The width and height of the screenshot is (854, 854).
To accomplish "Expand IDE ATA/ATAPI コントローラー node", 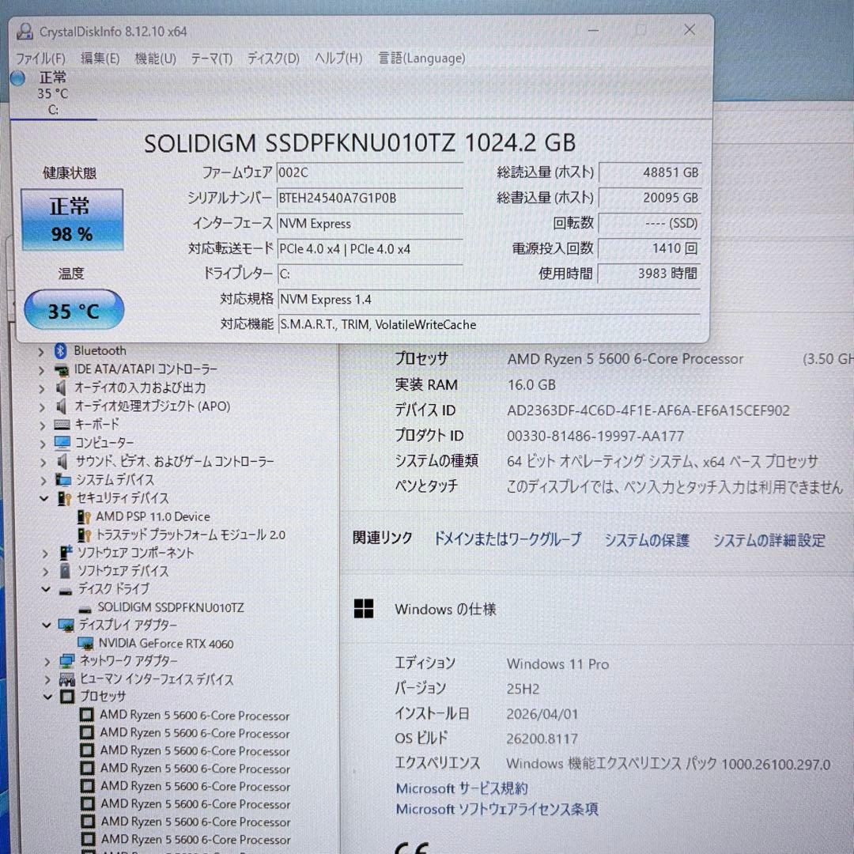I will [41, 370].
